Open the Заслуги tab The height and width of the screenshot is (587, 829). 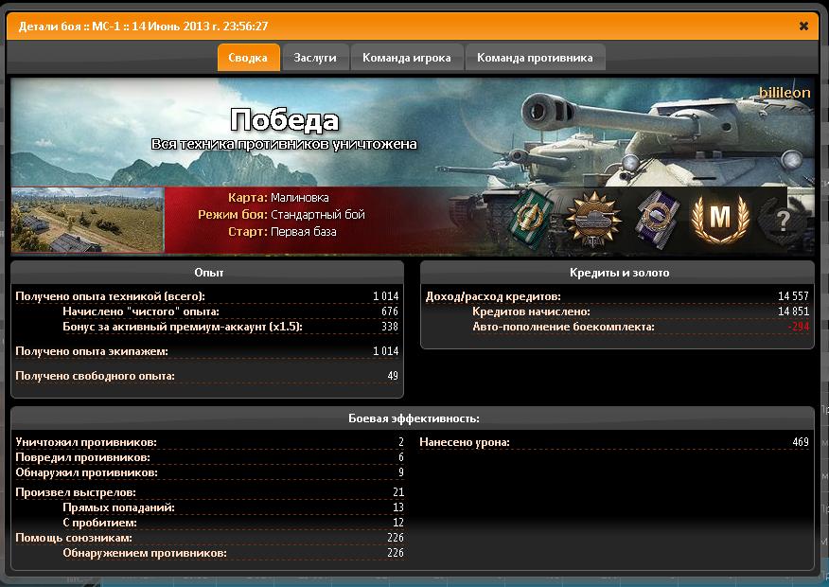(x=315, y=58)
